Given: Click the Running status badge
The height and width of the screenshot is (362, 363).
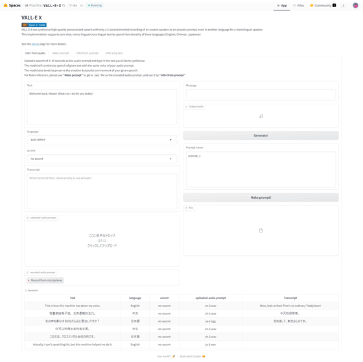Looking at the screenshot, I should click(x=95, y=5).
